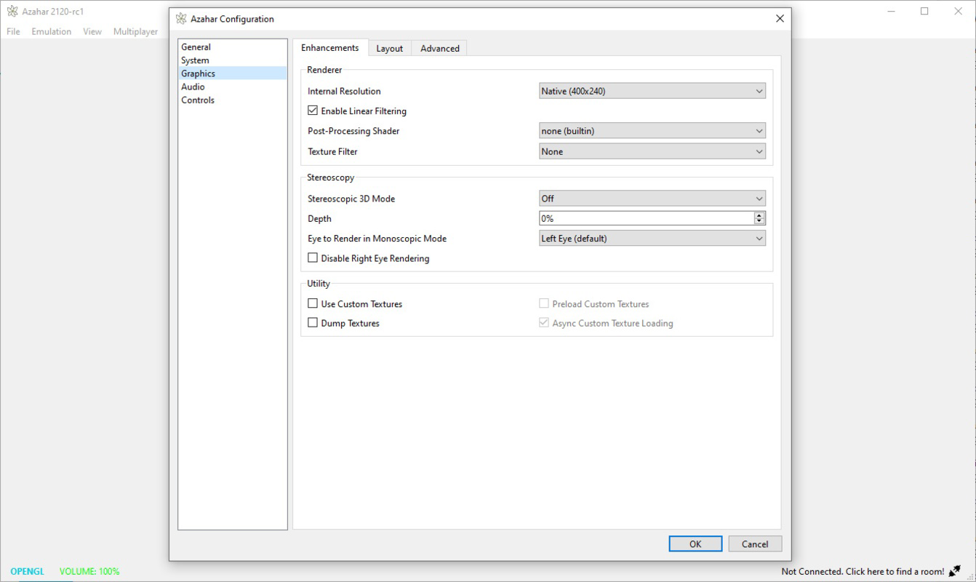Click Preload Custom Textures checkbox
976x582 pixels.
pyautogui.click(x=544, y=303)
